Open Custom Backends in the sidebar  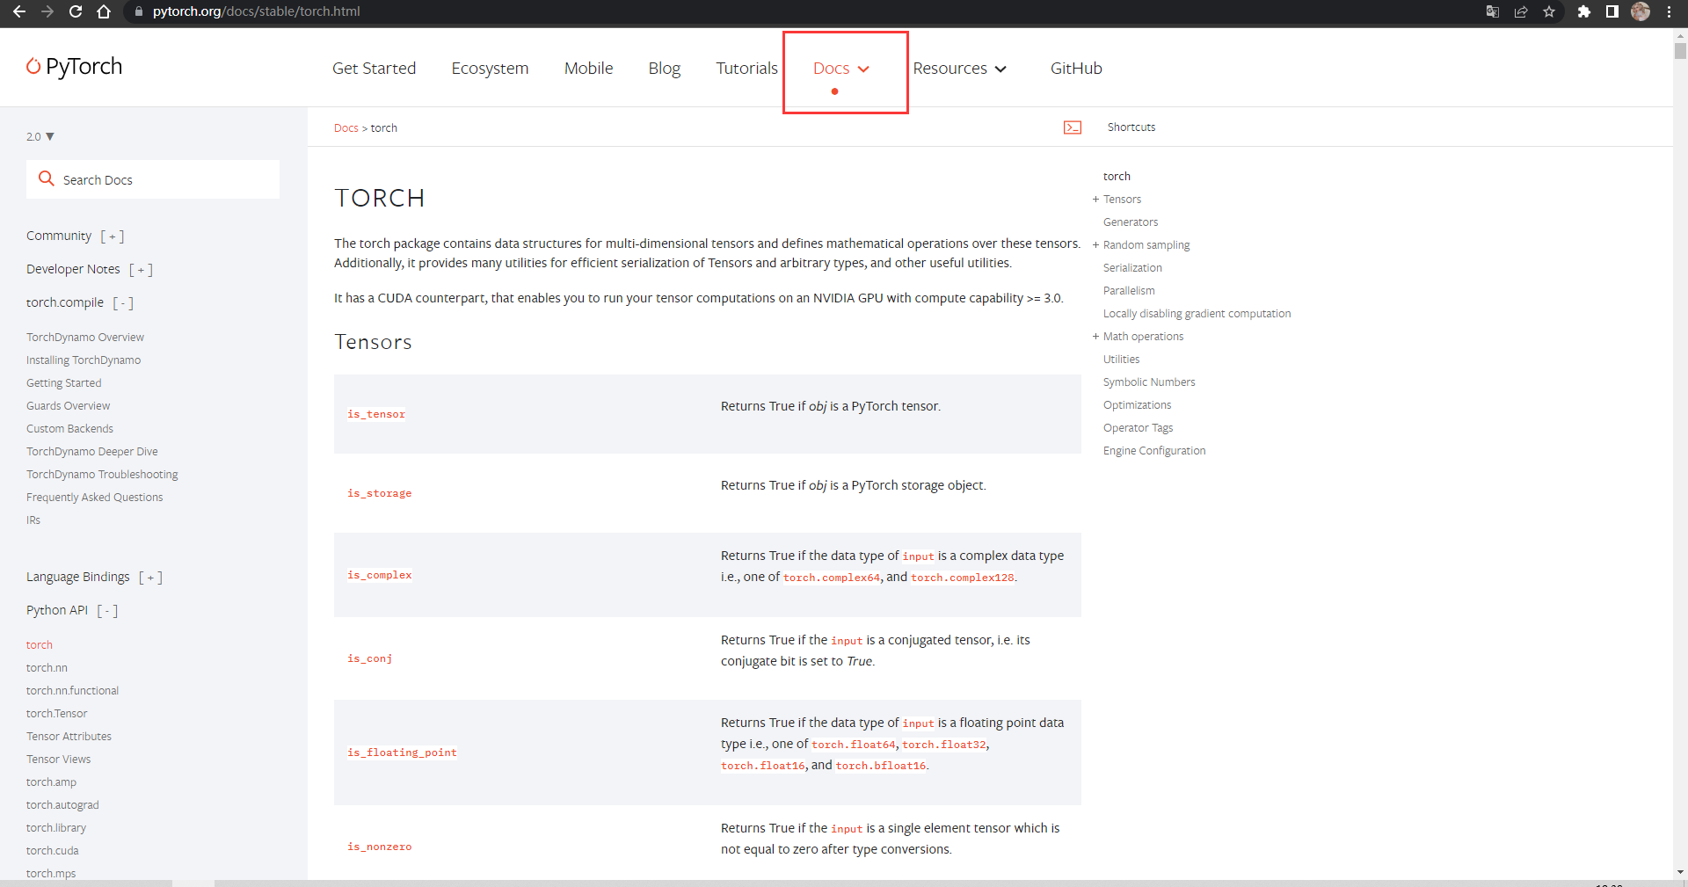click(x=69, y=429)
